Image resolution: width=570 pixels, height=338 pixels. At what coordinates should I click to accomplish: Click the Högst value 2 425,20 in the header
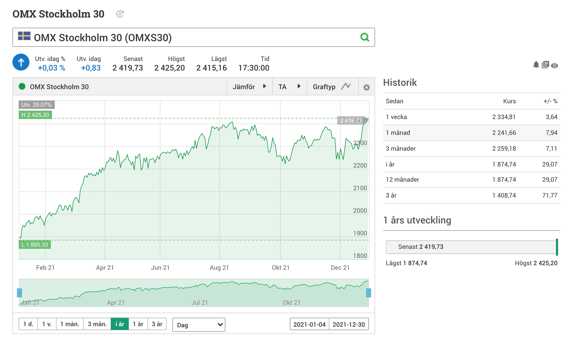[x=169, y=68]
